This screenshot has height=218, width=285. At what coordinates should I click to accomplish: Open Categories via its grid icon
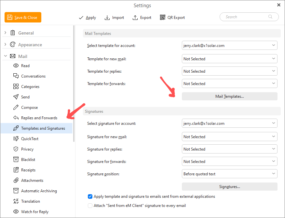point(16,86)
